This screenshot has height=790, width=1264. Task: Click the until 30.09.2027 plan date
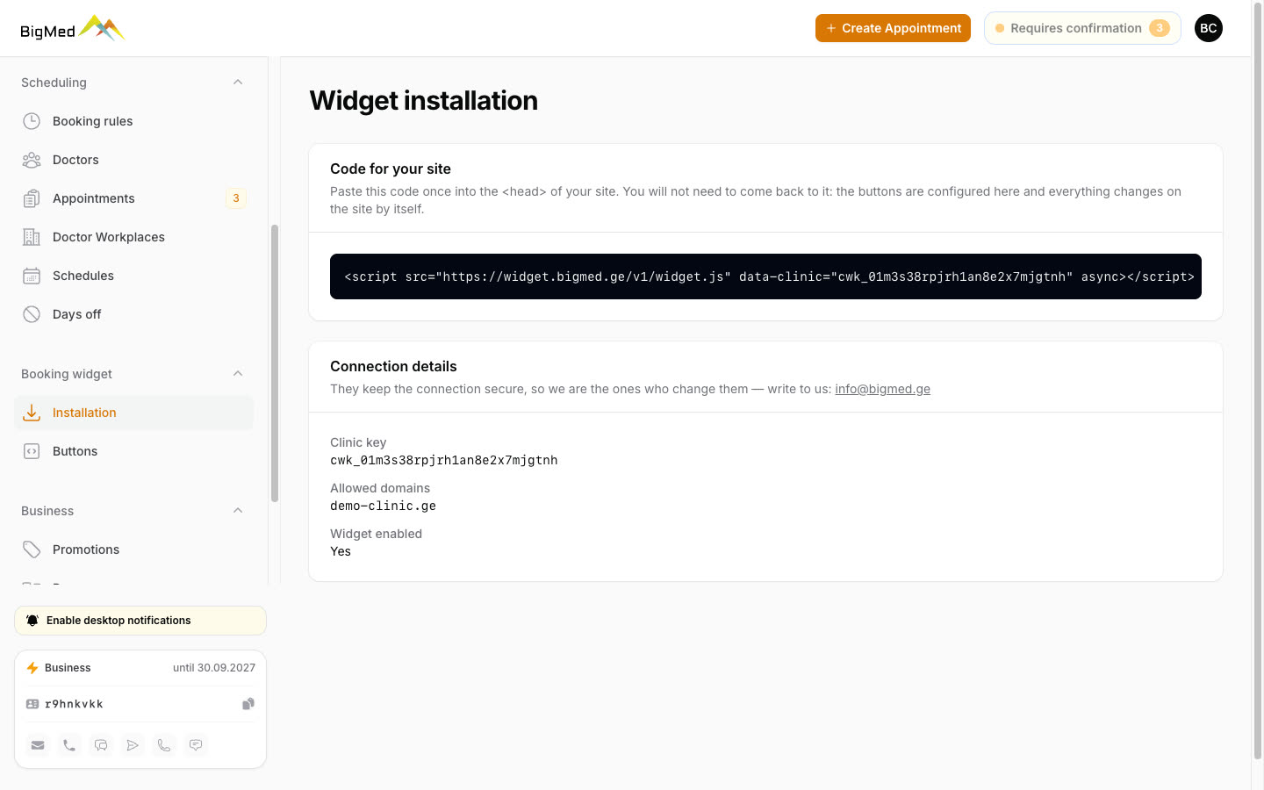214,668
